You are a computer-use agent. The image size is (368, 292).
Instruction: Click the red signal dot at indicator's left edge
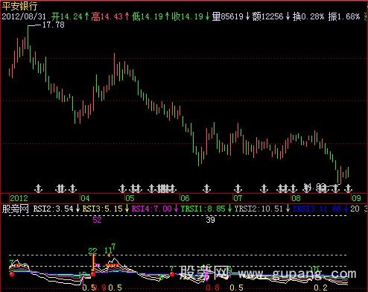(12, 274)
